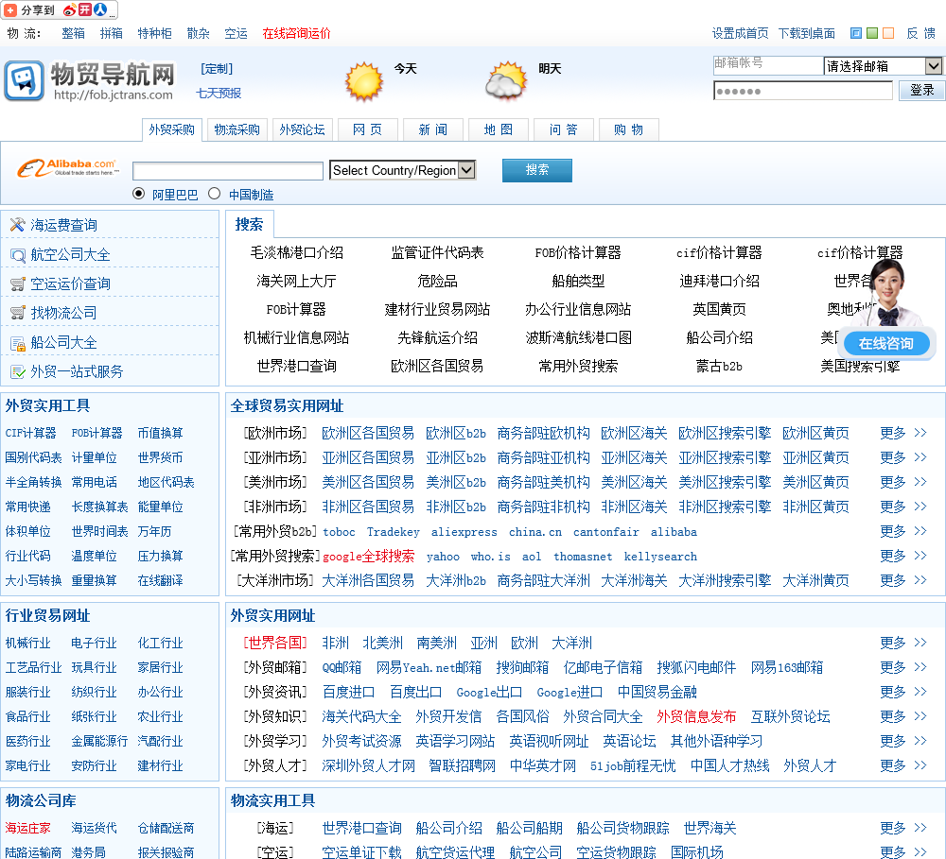
Task: Click the 邮箱帐号 email account field
Action: click(767, 65)
